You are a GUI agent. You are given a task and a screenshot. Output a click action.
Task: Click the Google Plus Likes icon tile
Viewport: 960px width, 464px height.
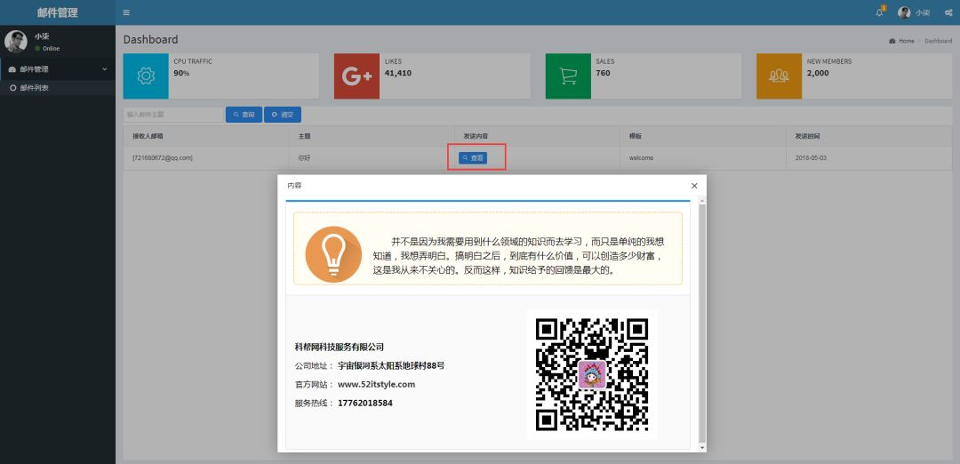click(357, 76)
